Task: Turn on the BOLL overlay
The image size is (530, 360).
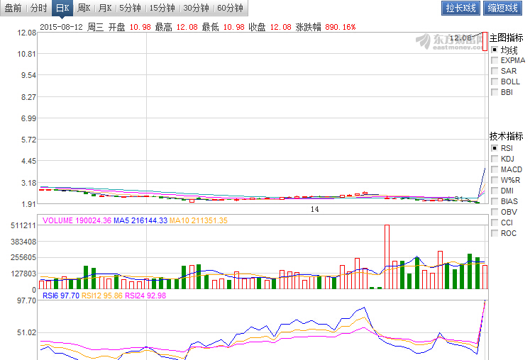Action: tap(495, 82)
